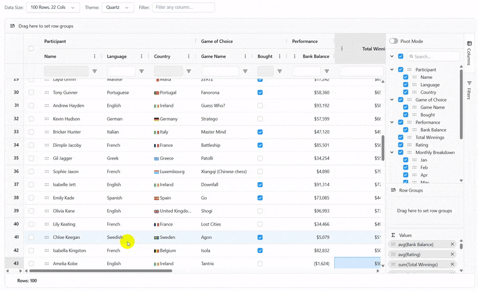Collapse all column groups using top chevron

click(392, 56)
